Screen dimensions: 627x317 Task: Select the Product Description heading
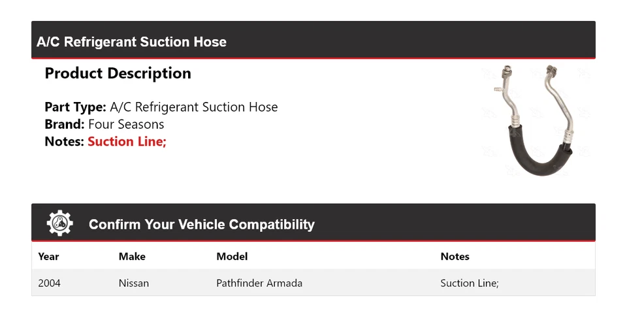pyautogui.click(x=118, y=73)
